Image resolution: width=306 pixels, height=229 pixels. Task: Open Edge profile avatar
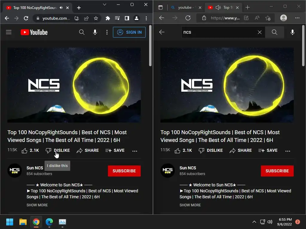point(284,18)
